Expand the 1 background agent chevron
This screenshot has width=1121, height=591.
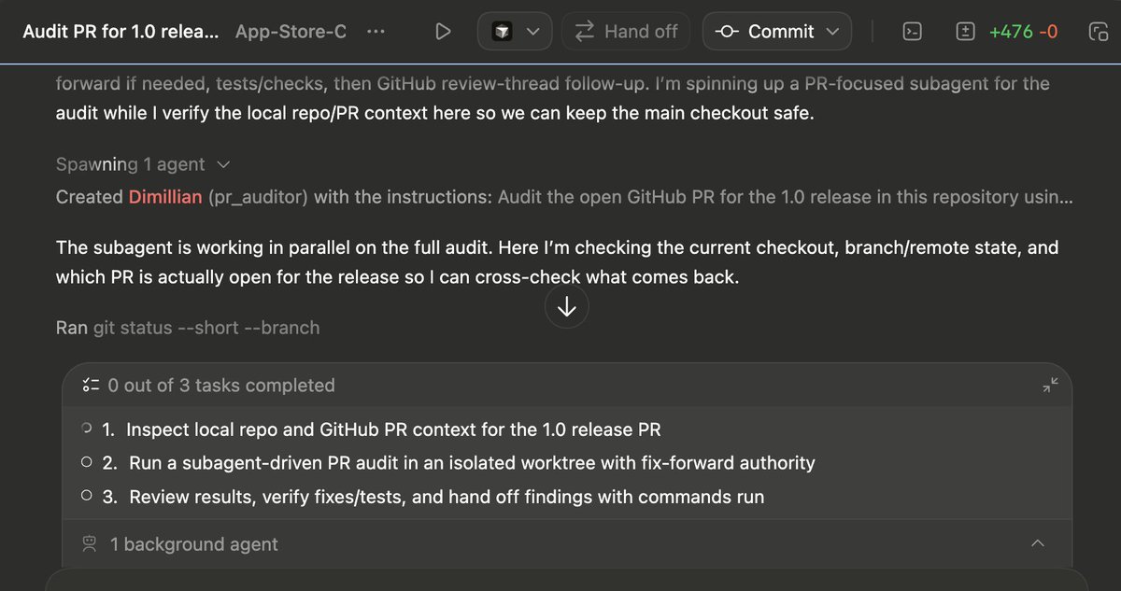pyautogui.click(x=1037, y=543)
